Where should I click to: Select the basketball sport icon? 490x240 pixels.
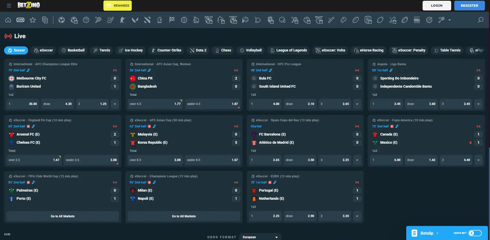click(x=86, y=20)
